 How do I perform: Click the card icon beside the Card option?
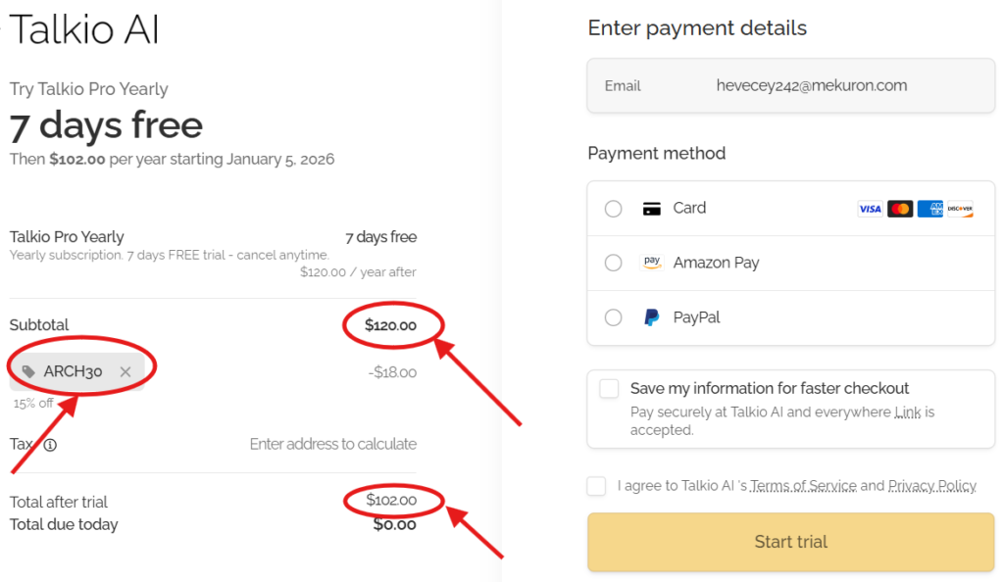(651, 208)
